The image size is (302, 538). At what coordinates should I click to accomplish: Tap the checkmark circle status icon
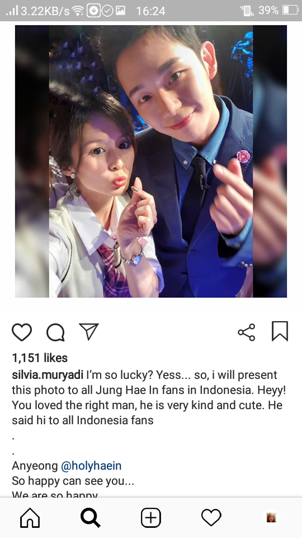(x=107, y=11)
